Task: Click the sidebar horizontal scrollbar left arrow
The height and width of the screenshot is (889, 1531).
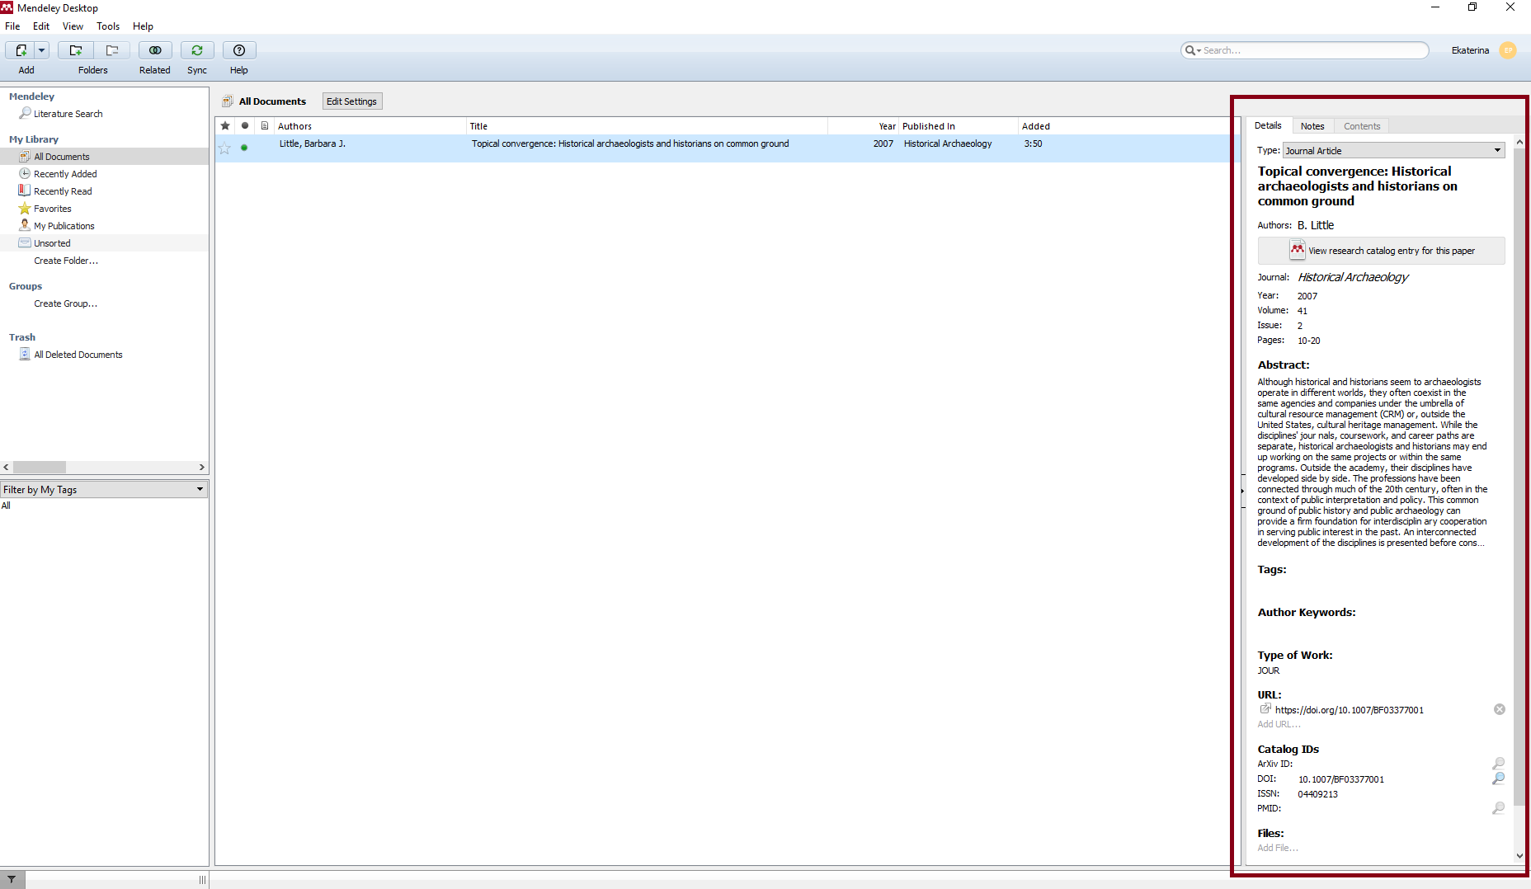Action: 7,467
